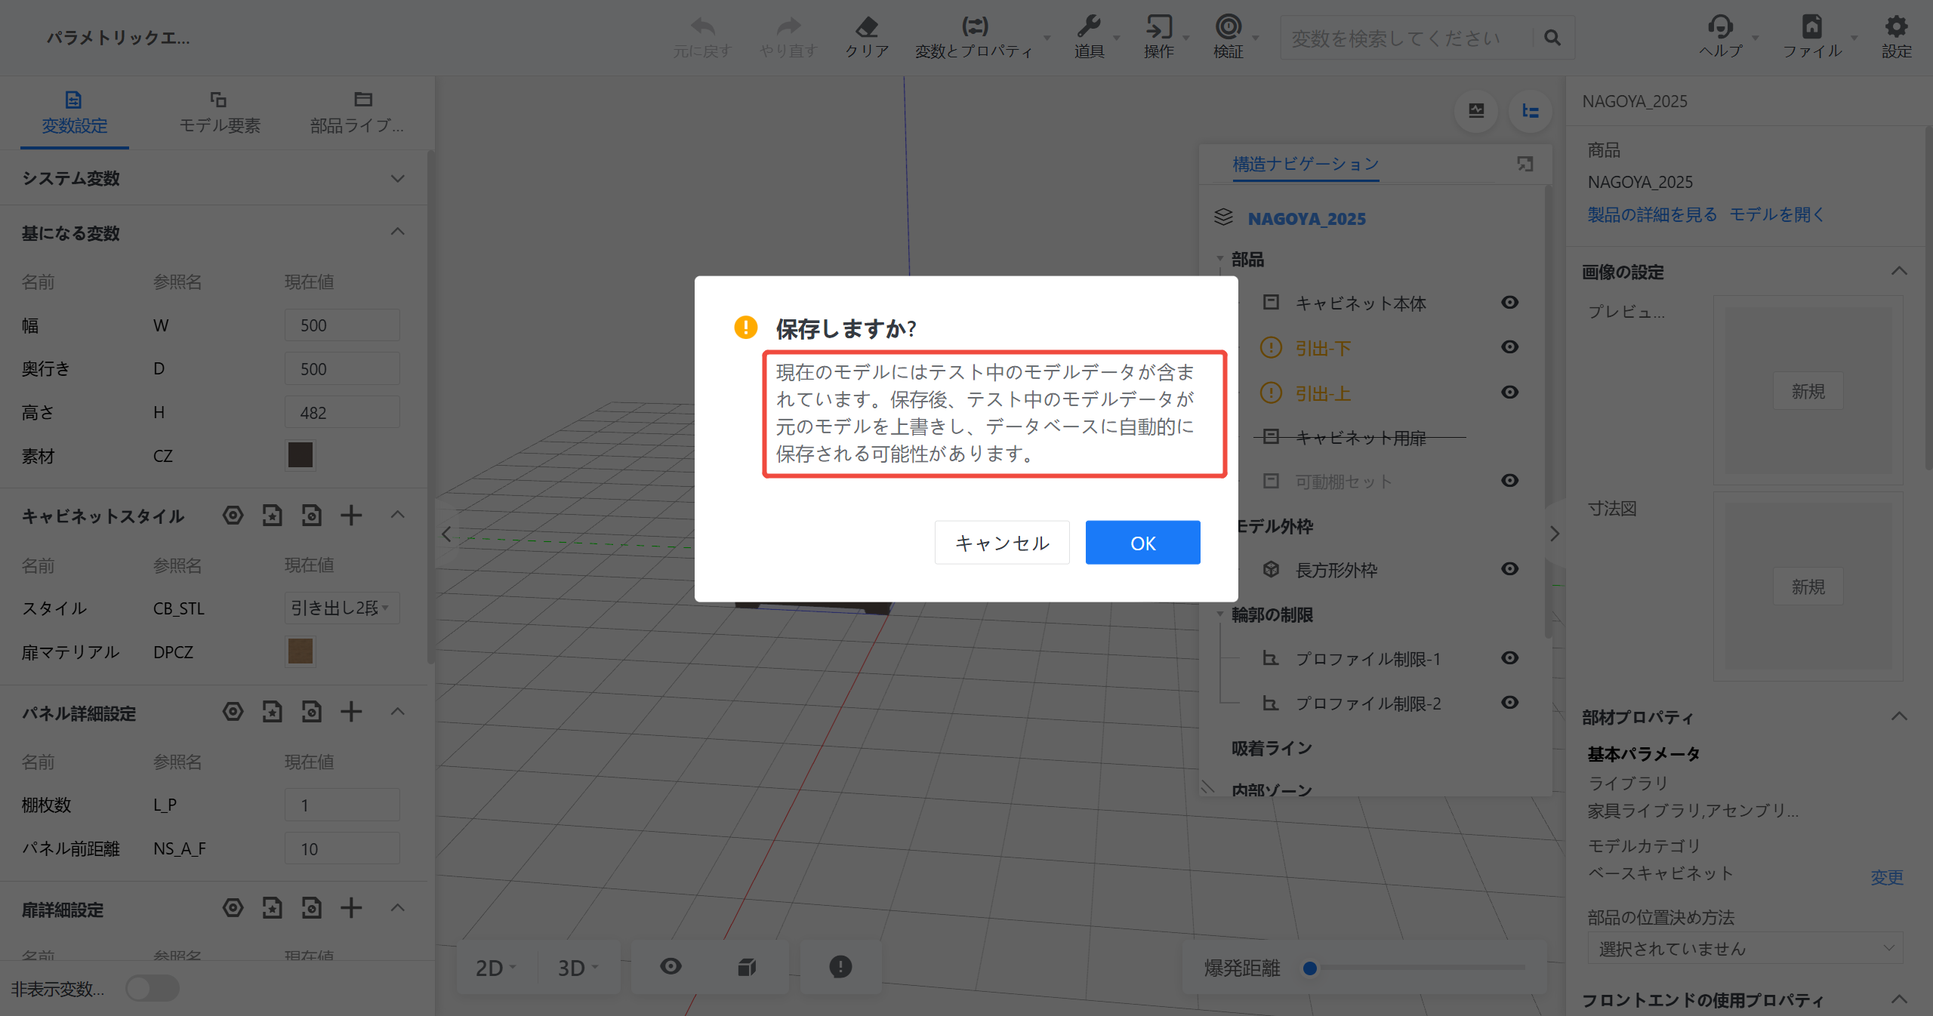
Task: Click the warning exclamation icon in bottom toolbar
Action: [x=840, y=967]
